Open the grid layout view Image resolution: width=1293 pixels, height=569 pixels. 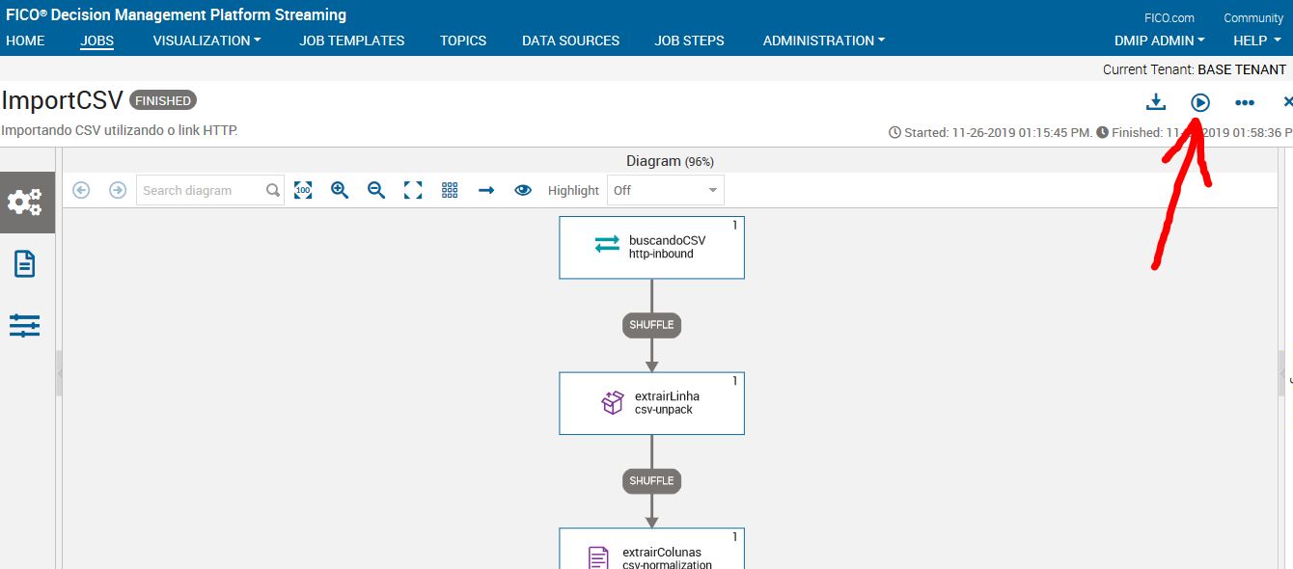(x=449, y=189)
